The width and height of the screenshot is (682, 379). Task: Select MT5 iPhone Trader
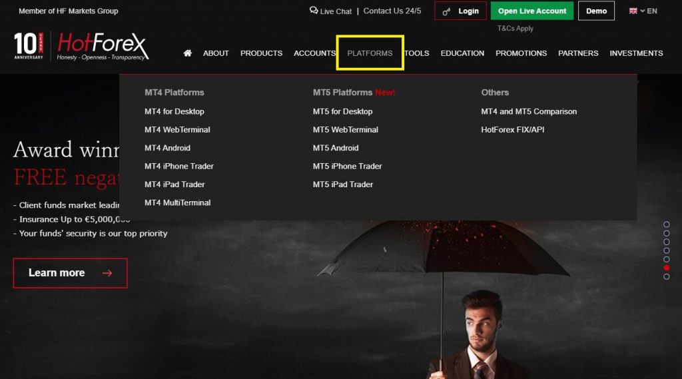pos(347,167)
